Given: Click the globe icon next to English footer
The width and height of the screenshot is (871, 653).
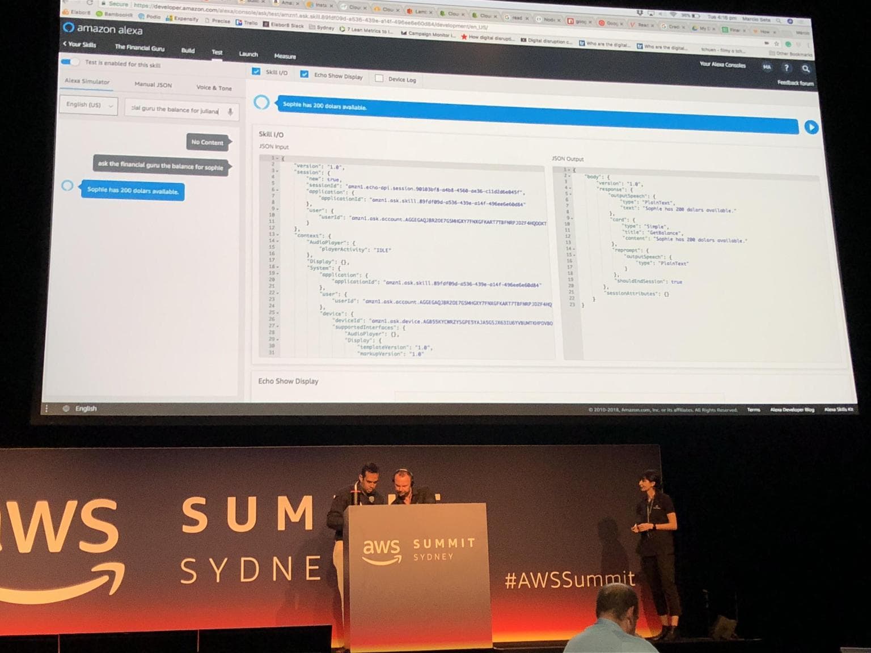Looking at the screenshot, I should pyautogui.click(x=66, y=408).
